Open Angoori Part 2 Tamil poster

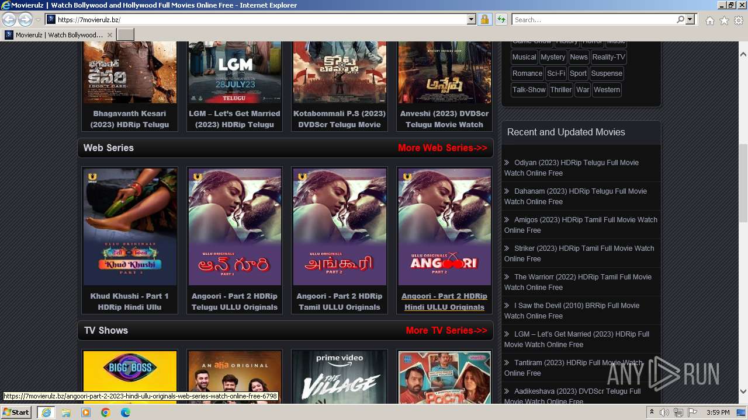click(340, 226)
